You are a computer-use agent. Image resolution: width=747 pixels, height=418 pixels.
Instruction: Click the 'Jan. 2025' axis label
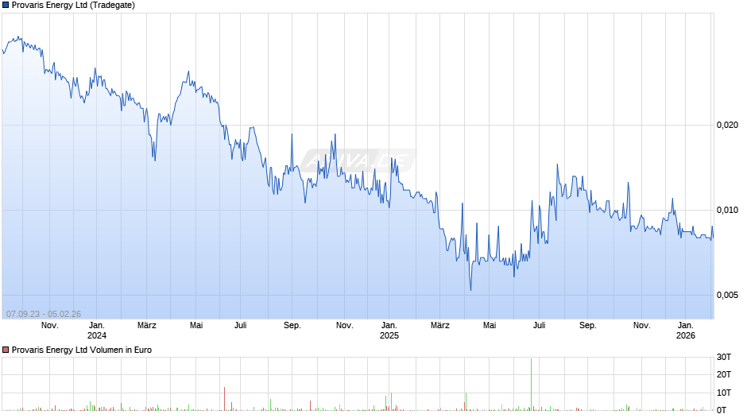tap(389, 331)
